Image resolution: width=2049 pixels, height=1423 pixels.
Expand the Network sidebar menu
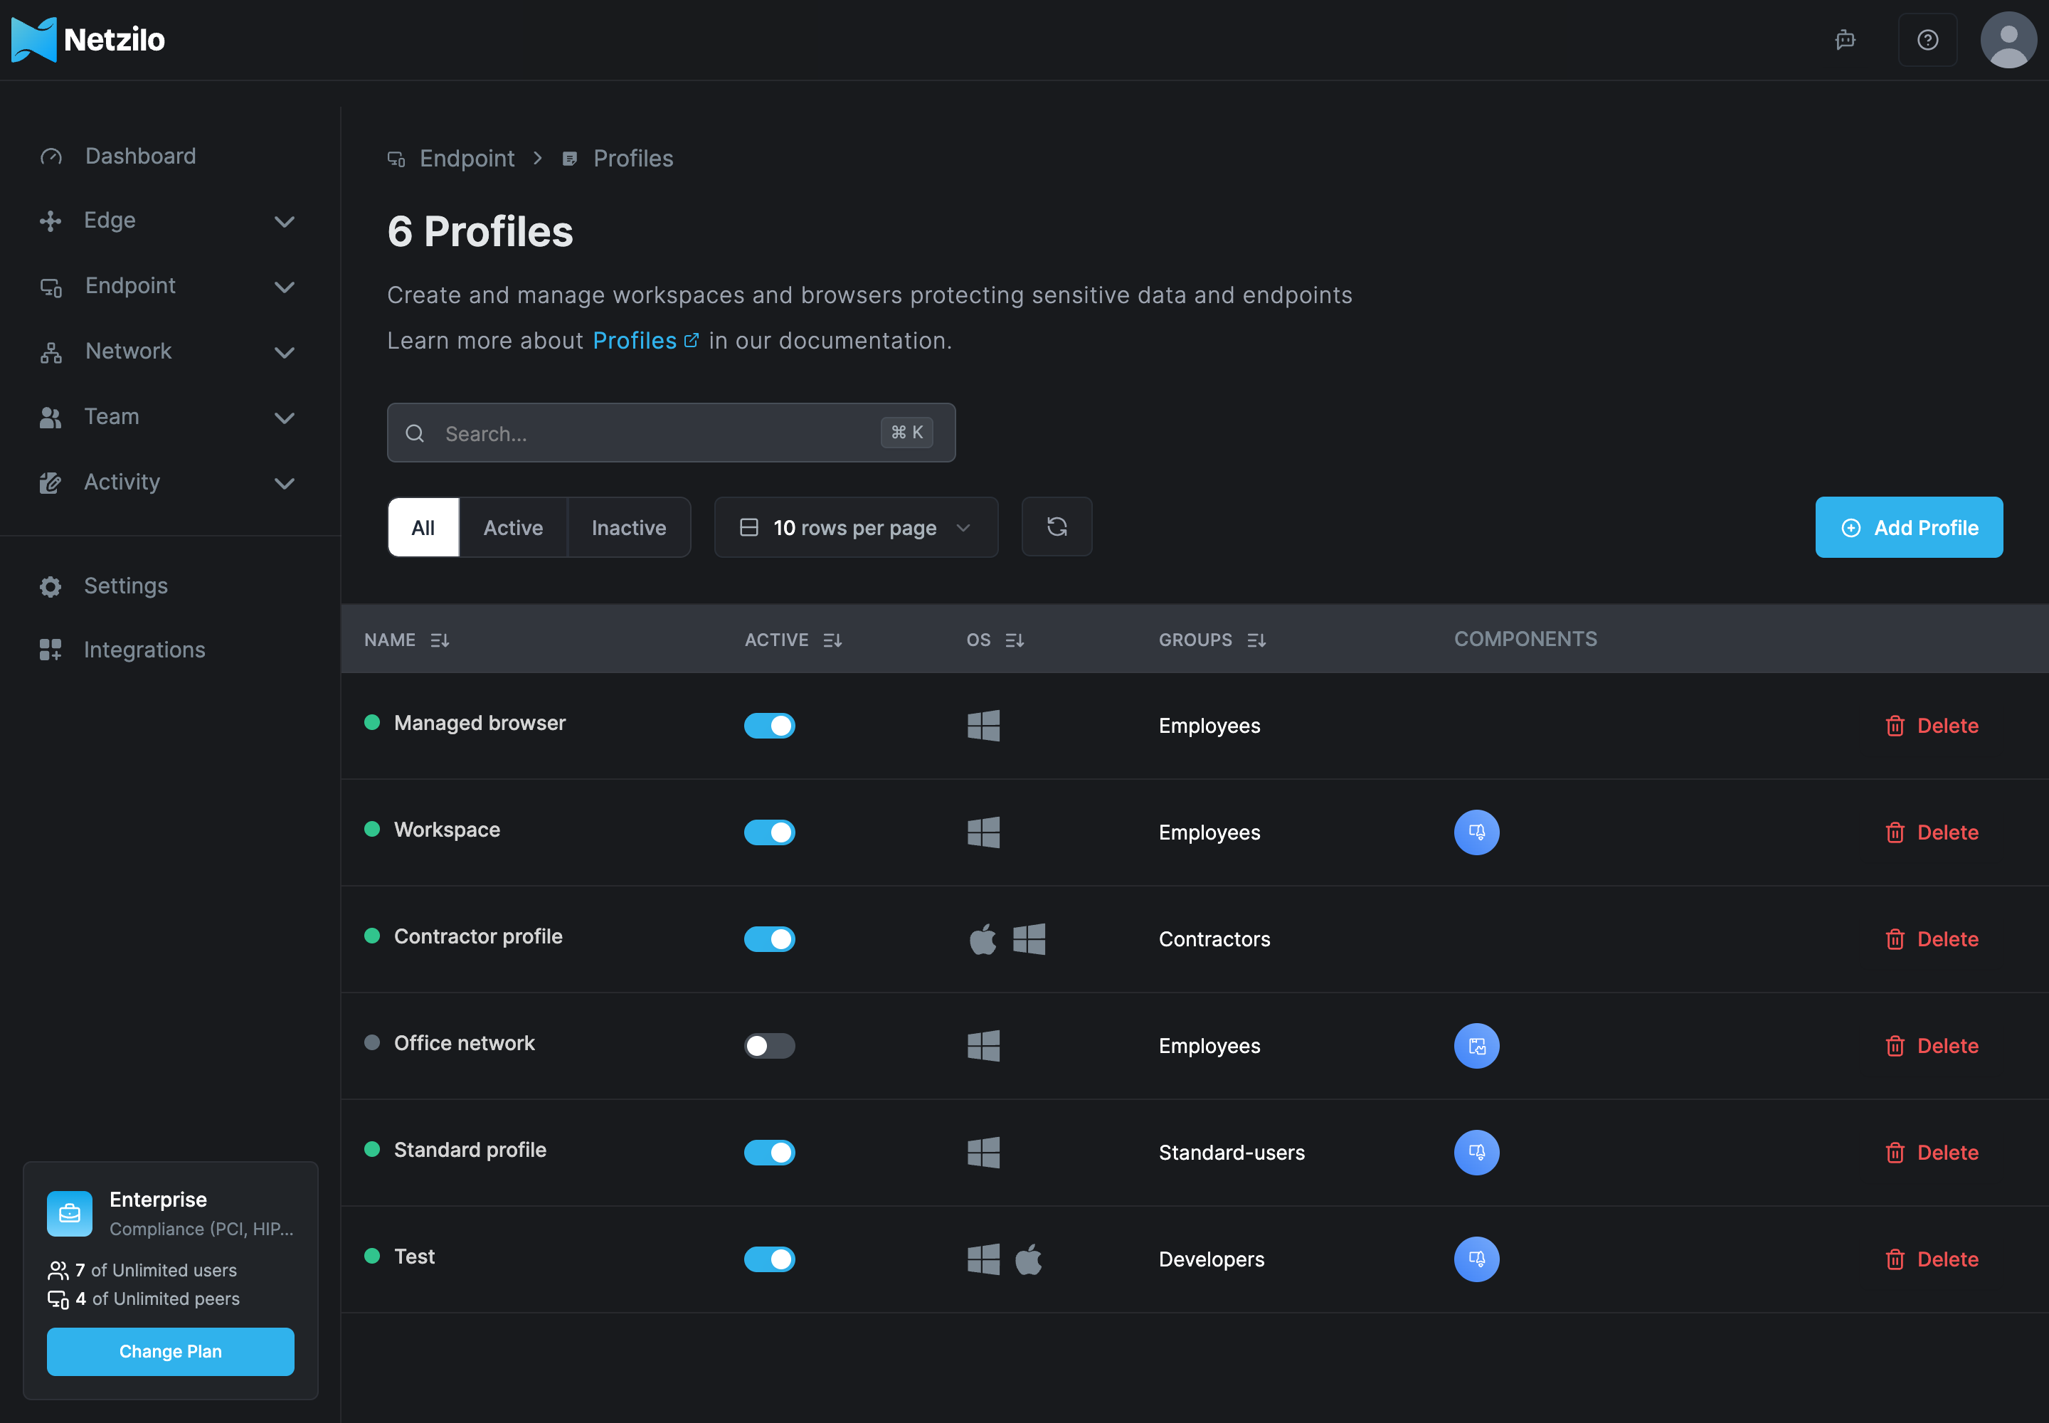point(168,351)
